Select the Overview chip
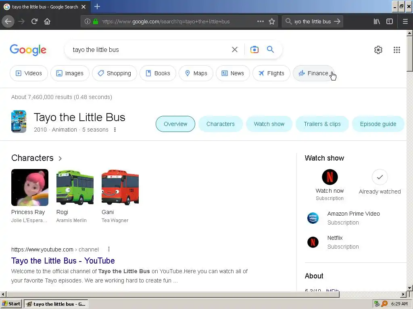Viewport: 413px width, 309px height. point(175,124)
